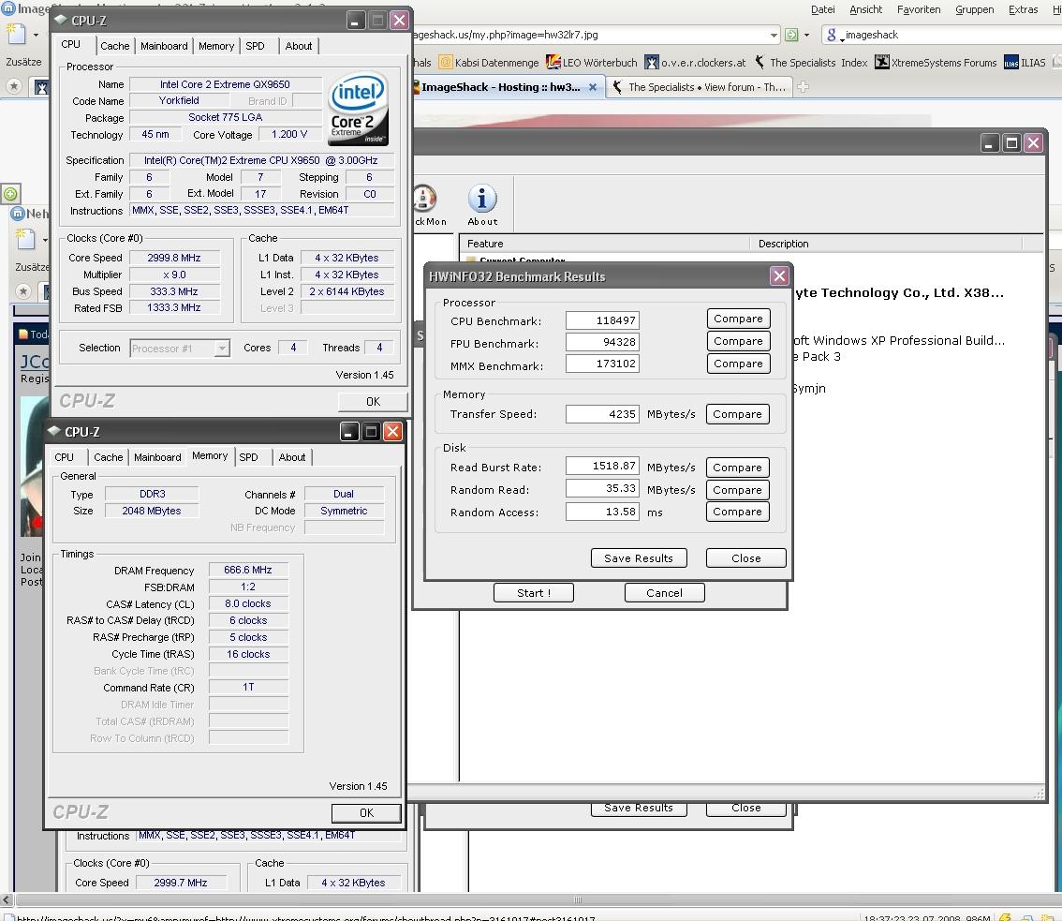The height and width of the screenshot is (921, 1062).
Task: Compare the MMX Benchmark result
Action: 738,364
